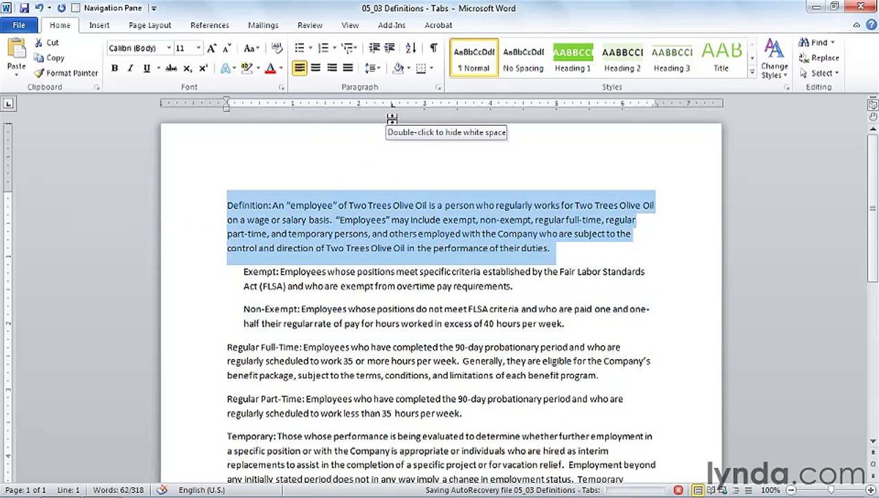879x498 pixels.
Task: Click the Shading paint bucket icon
Action: pos(397,68)
